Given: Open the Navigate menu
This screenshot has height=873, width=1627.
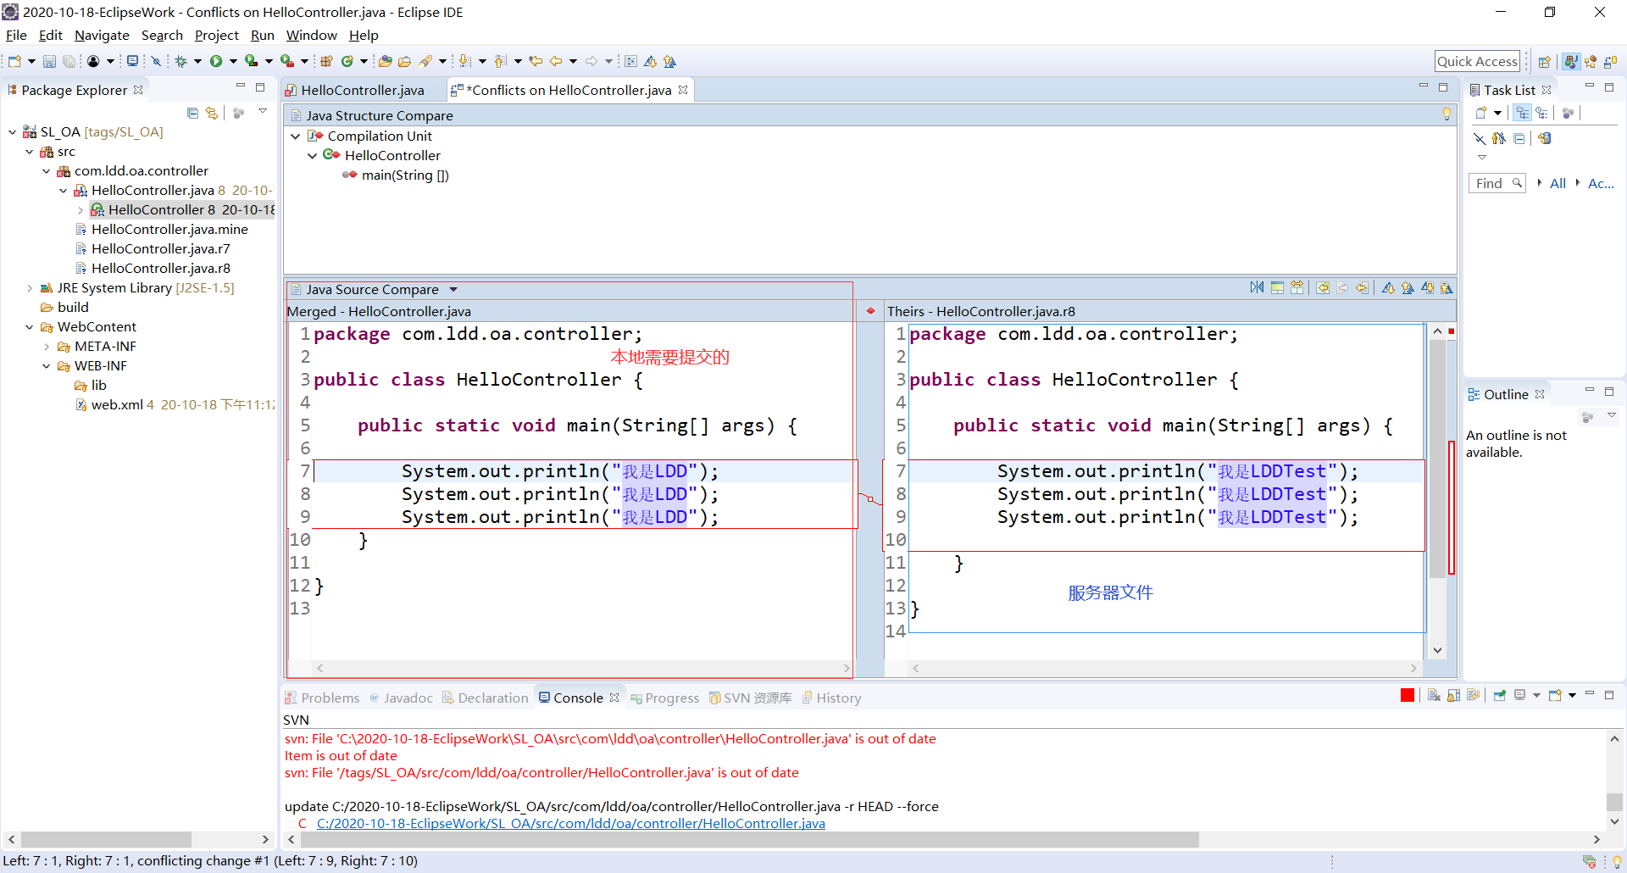Looking at the screenshot, I should (x=102, y=35).
